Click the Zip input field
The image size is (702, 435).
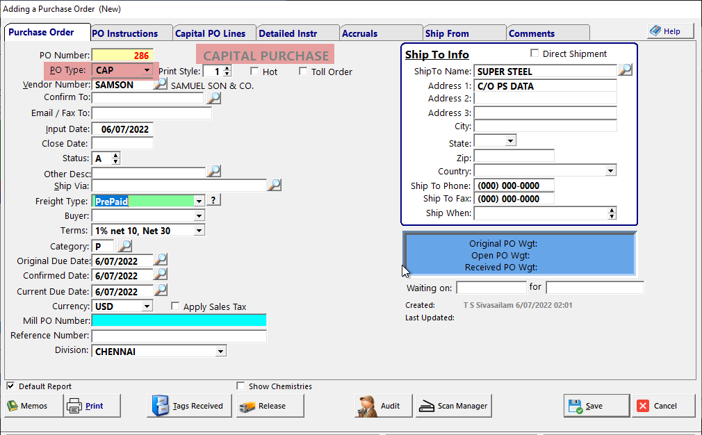514,156
